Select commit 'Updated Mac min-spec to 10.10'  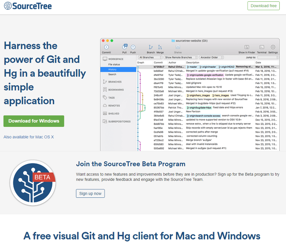(x=208, y=87)
